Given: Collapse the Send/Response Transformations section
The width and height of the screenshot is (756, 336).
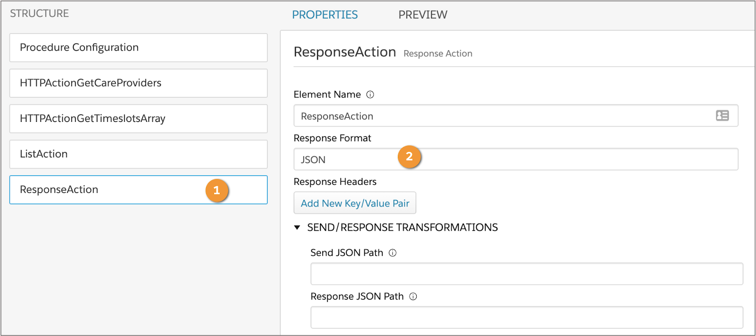Looking at the screenshot, I should click(x=297, y=228).
